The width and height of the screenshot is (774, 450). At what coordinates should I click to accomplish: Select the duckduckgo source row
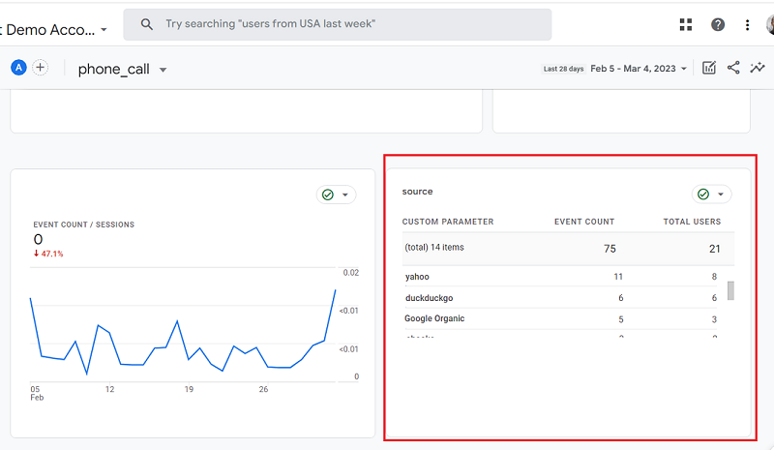[429, 298]
